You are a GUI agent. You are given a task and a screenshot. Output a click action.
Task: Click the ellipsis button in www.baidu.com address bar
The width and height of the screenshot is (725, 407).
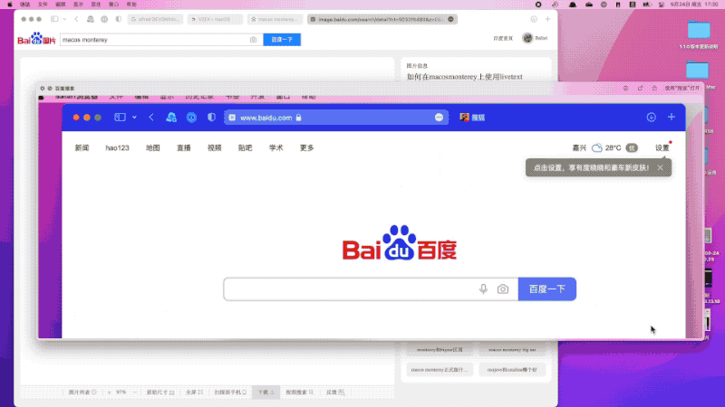click(x=439, y=118)
